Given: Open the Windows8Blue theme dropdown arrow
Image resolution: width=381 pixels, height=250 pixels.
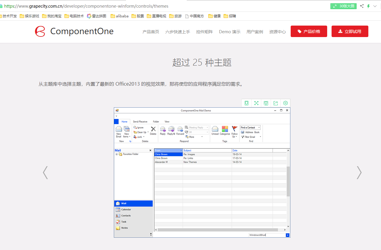Looking at the screenshot, I should click(x=288, y=235).
